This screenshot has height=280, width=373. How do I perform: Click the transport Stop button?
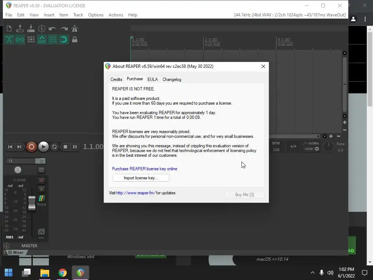[66, 147]
